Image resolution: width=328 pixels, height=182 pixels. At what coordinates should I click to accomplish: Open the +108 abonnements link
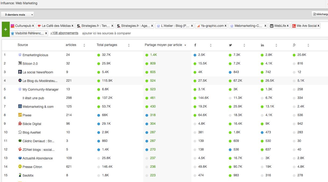[x=64, y=33]
